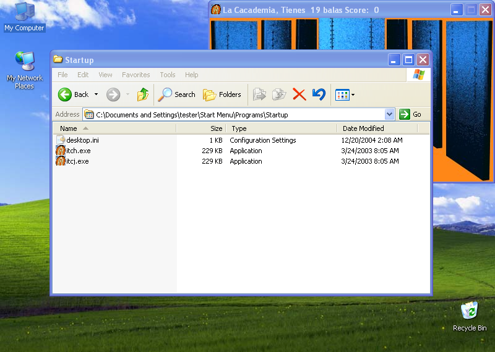This screenshot has height=352, width=495.
Task: Click the Startup window folder title icon
Action: pos(58,59)
